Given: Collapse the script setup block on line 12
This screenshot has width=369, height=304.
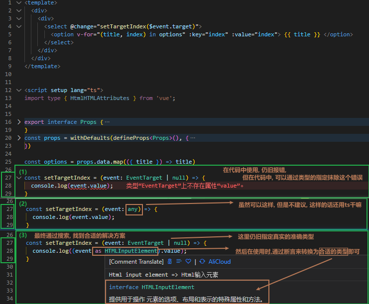Looking at the screenshot, I should [19, 90].
